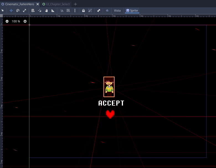Screen dimensions: 216x168
Task: Select the character sprite in the viewport
Action: click(109, 87)
